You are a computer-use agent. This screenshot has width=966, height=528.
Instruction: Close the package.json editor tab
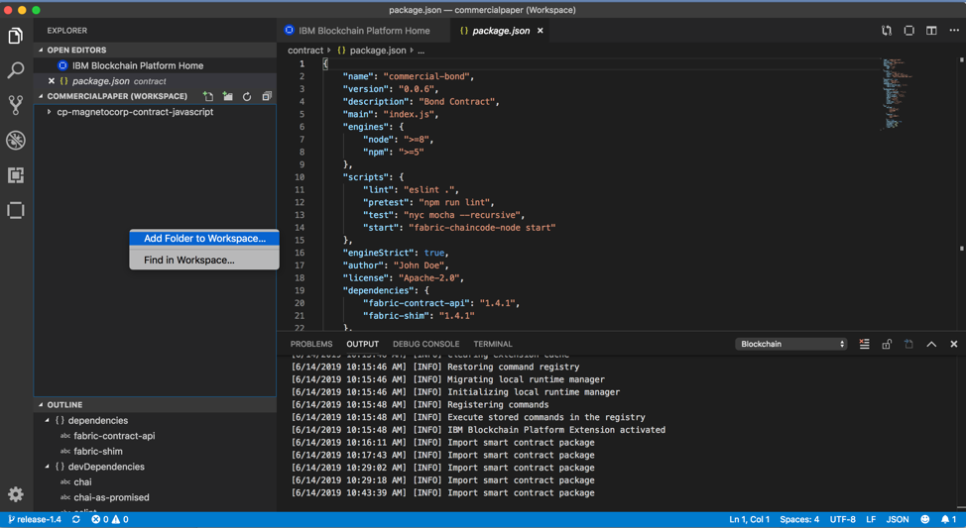541,31
